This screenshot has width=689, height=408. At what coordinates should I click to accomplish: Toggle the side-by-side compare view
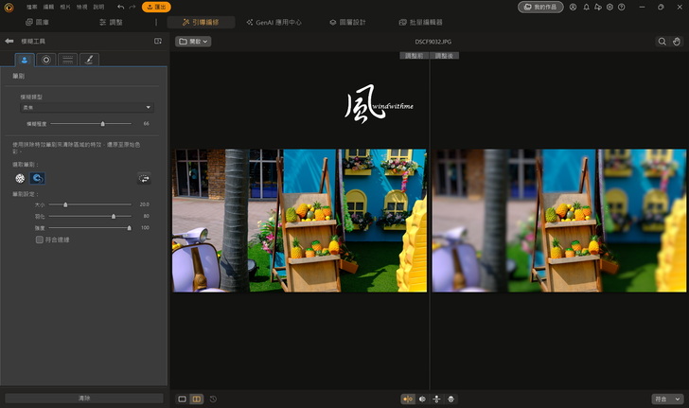coord(196,399)
